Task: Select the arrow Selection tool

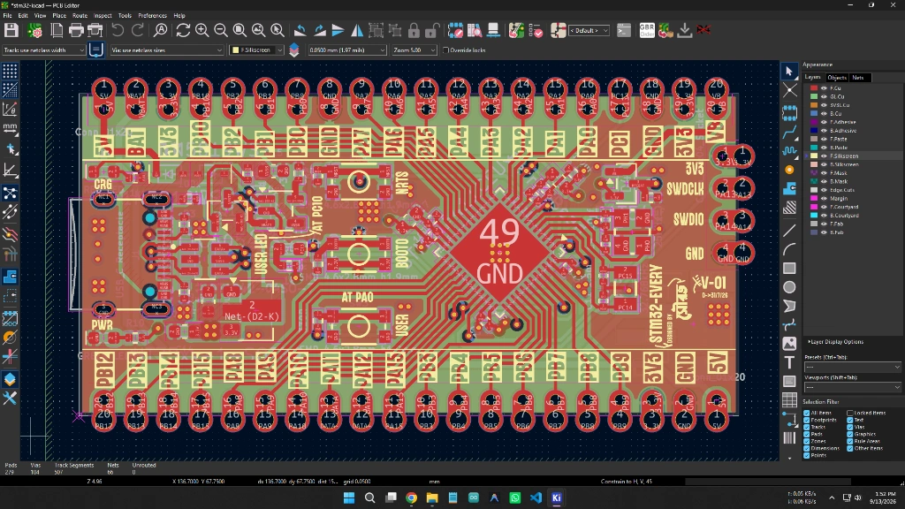Action: tap(789, 71)
